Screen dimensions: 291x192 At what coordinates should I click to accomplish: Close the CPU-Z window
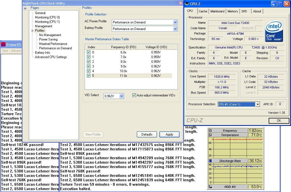click(x=287, y=4)
